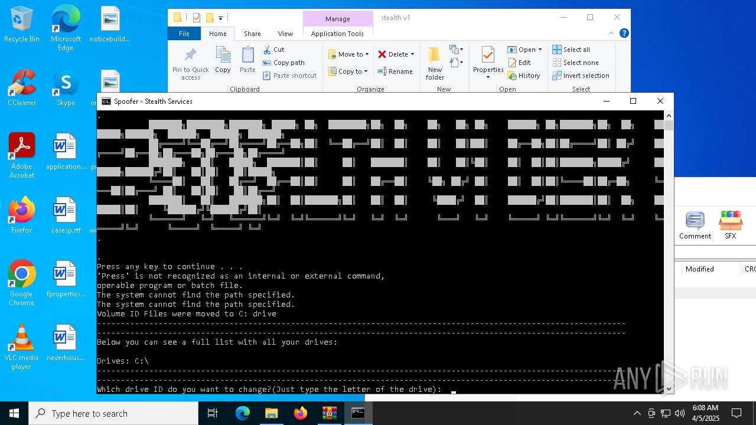Open the Application Tools tab

337,34
